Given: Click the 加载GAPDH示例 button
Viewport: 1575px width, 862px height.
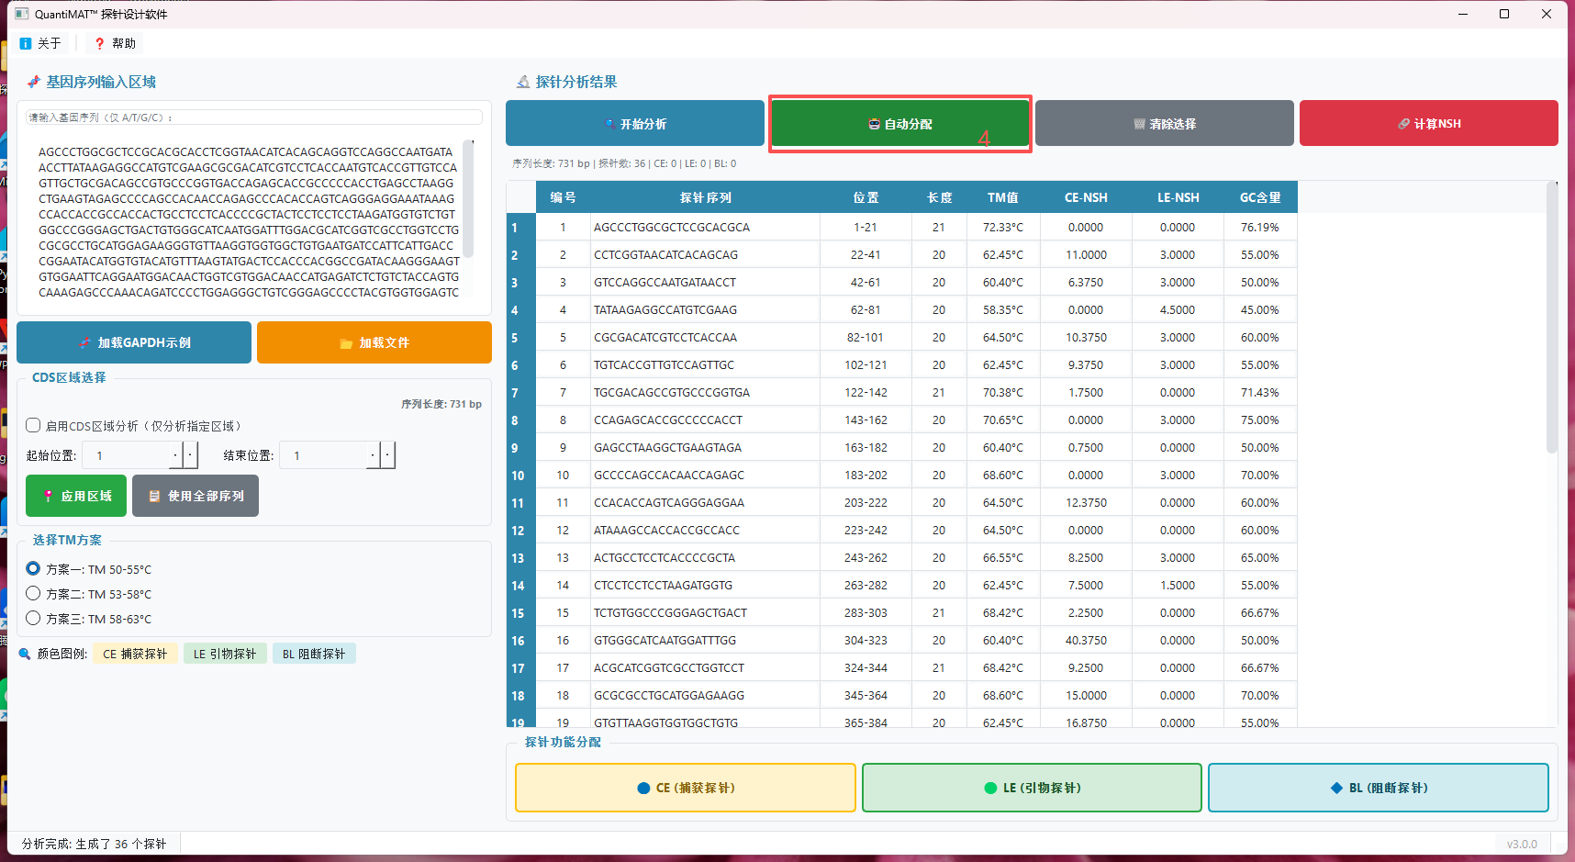Looking at the screenshot, I should click(133, 341).
